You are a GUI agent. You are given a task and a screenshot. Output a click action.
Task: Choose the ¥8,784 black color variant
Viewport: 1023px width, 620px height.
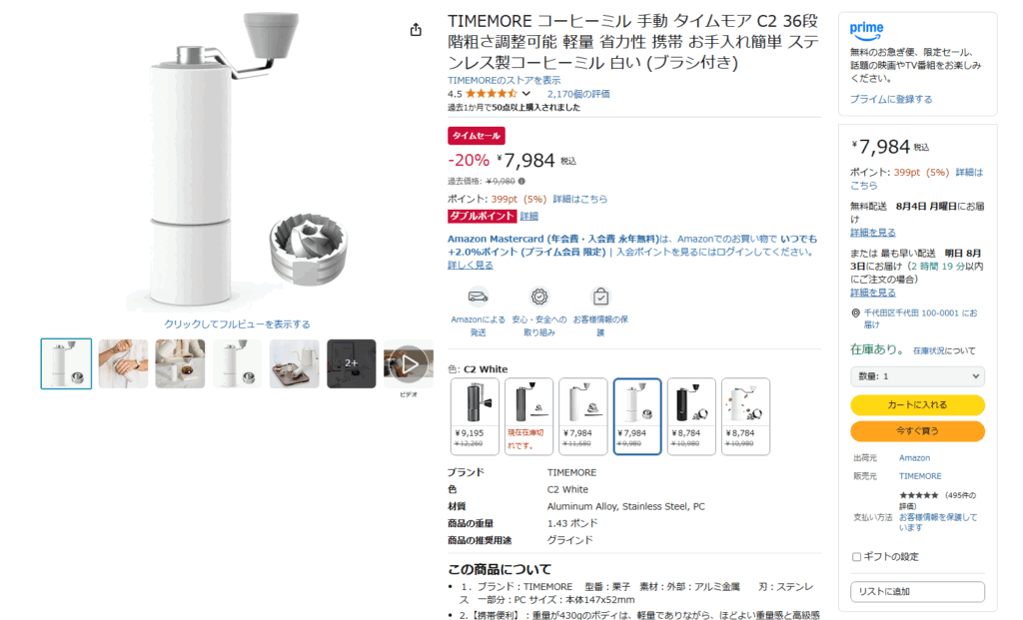(691, 416)
